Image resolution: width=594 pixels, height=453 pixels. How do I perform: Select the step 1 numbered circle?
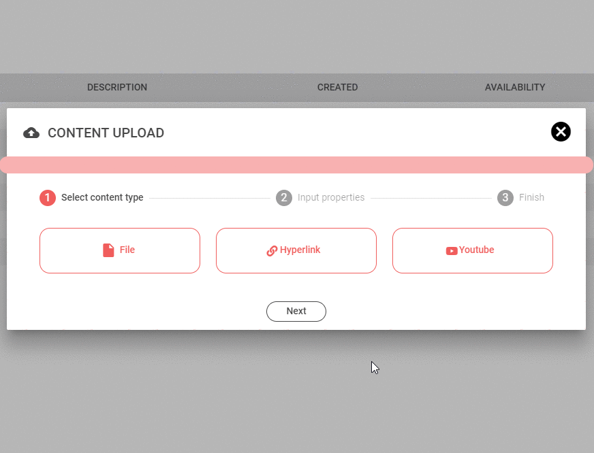click(x=48, y=198)
